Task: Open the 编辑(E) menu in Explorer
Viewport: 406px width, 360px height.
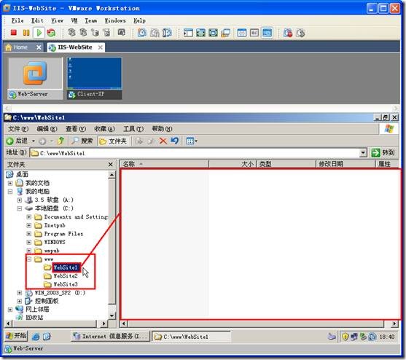Action: click(47, 129)
